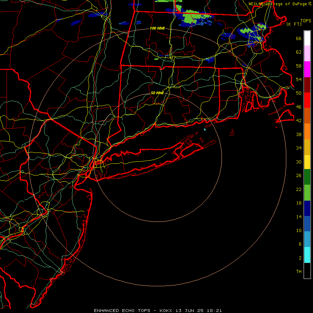Click the white 66 kft legend swatch

point(307,38)
